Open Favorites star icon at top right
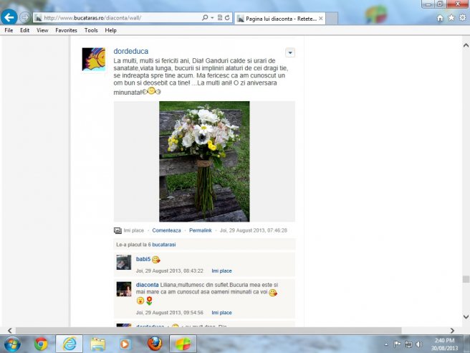Viewport: 470px width, 353px height. (451, 17)
